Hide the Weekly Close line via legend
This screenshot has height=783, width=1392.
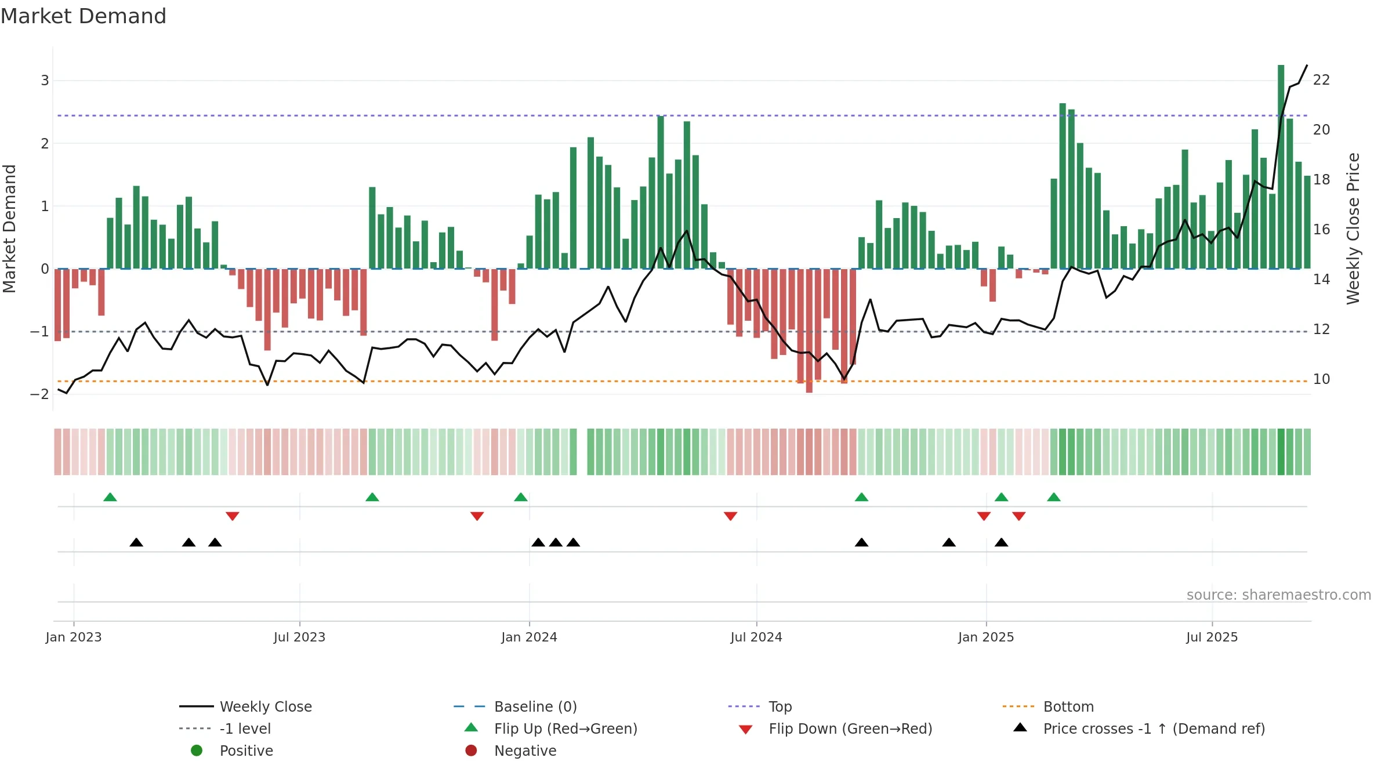click(246, 706)
